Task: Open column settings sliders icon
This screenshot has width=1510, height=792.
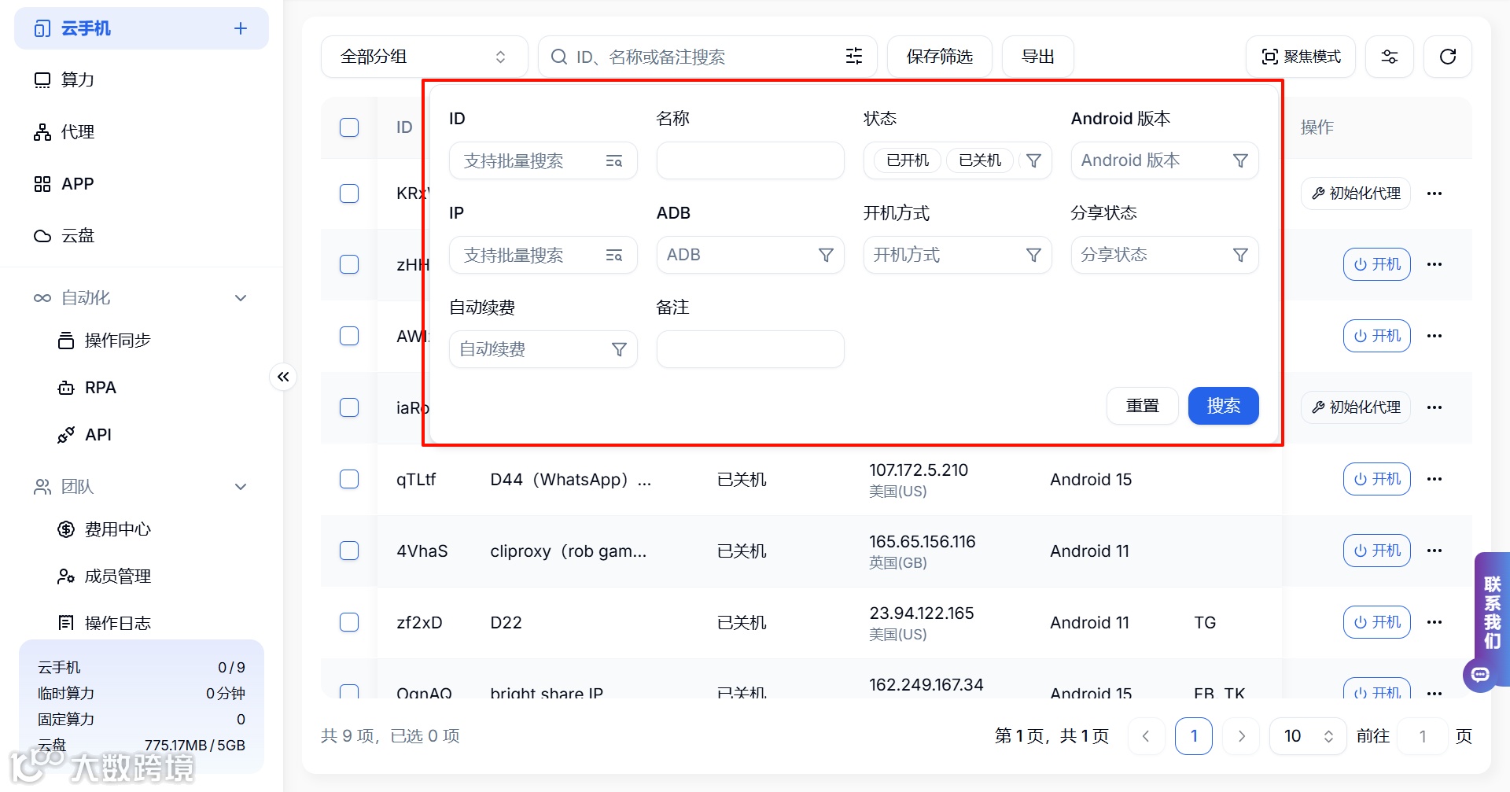Action: pos(1389,57)
